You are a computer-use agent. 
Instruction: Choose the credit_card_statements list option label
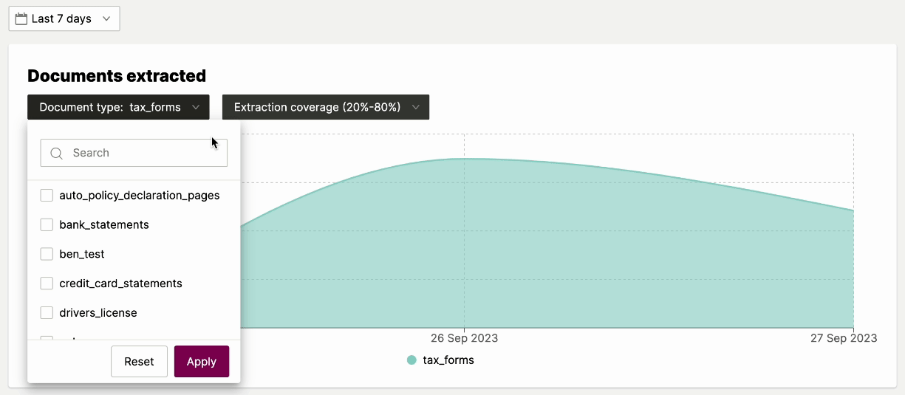click(x=120, y=284)
